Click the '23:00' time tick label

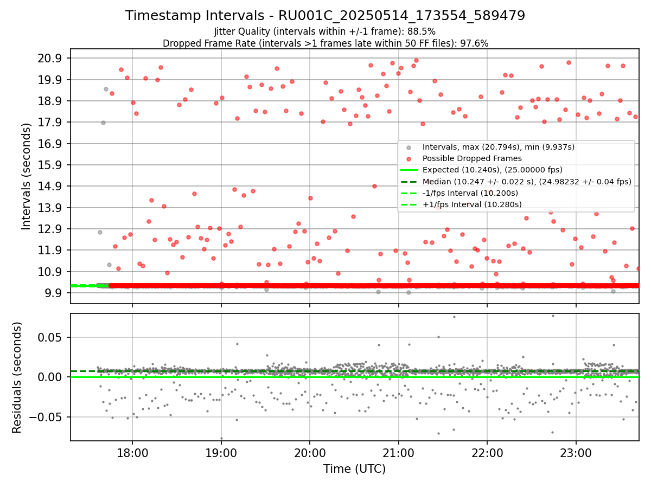[x=576, y=453]
